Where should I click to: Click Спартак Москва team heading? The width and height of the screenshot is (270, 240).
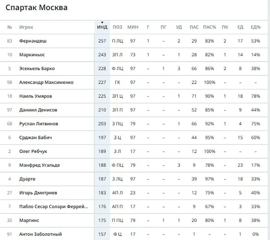pyautogui.click(x=36, y=7)
